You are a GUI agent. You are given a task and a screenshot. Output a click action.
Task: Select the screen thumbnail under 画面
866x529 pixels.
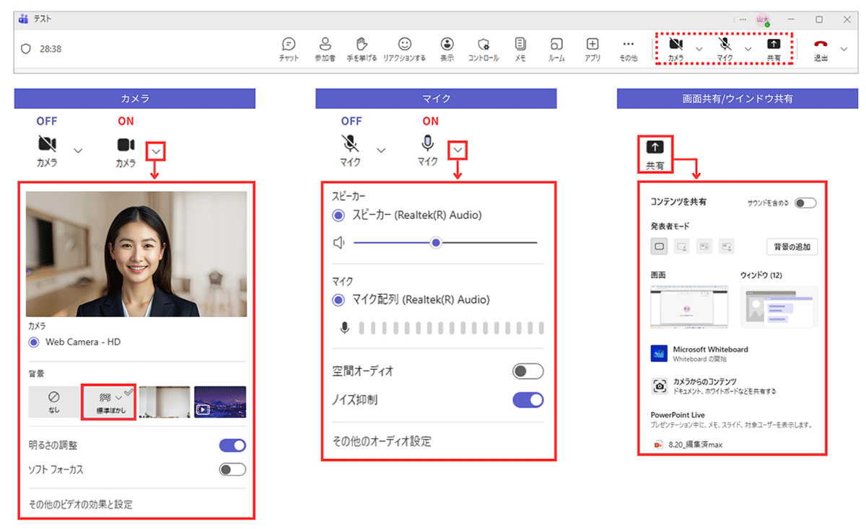point(688,306)
